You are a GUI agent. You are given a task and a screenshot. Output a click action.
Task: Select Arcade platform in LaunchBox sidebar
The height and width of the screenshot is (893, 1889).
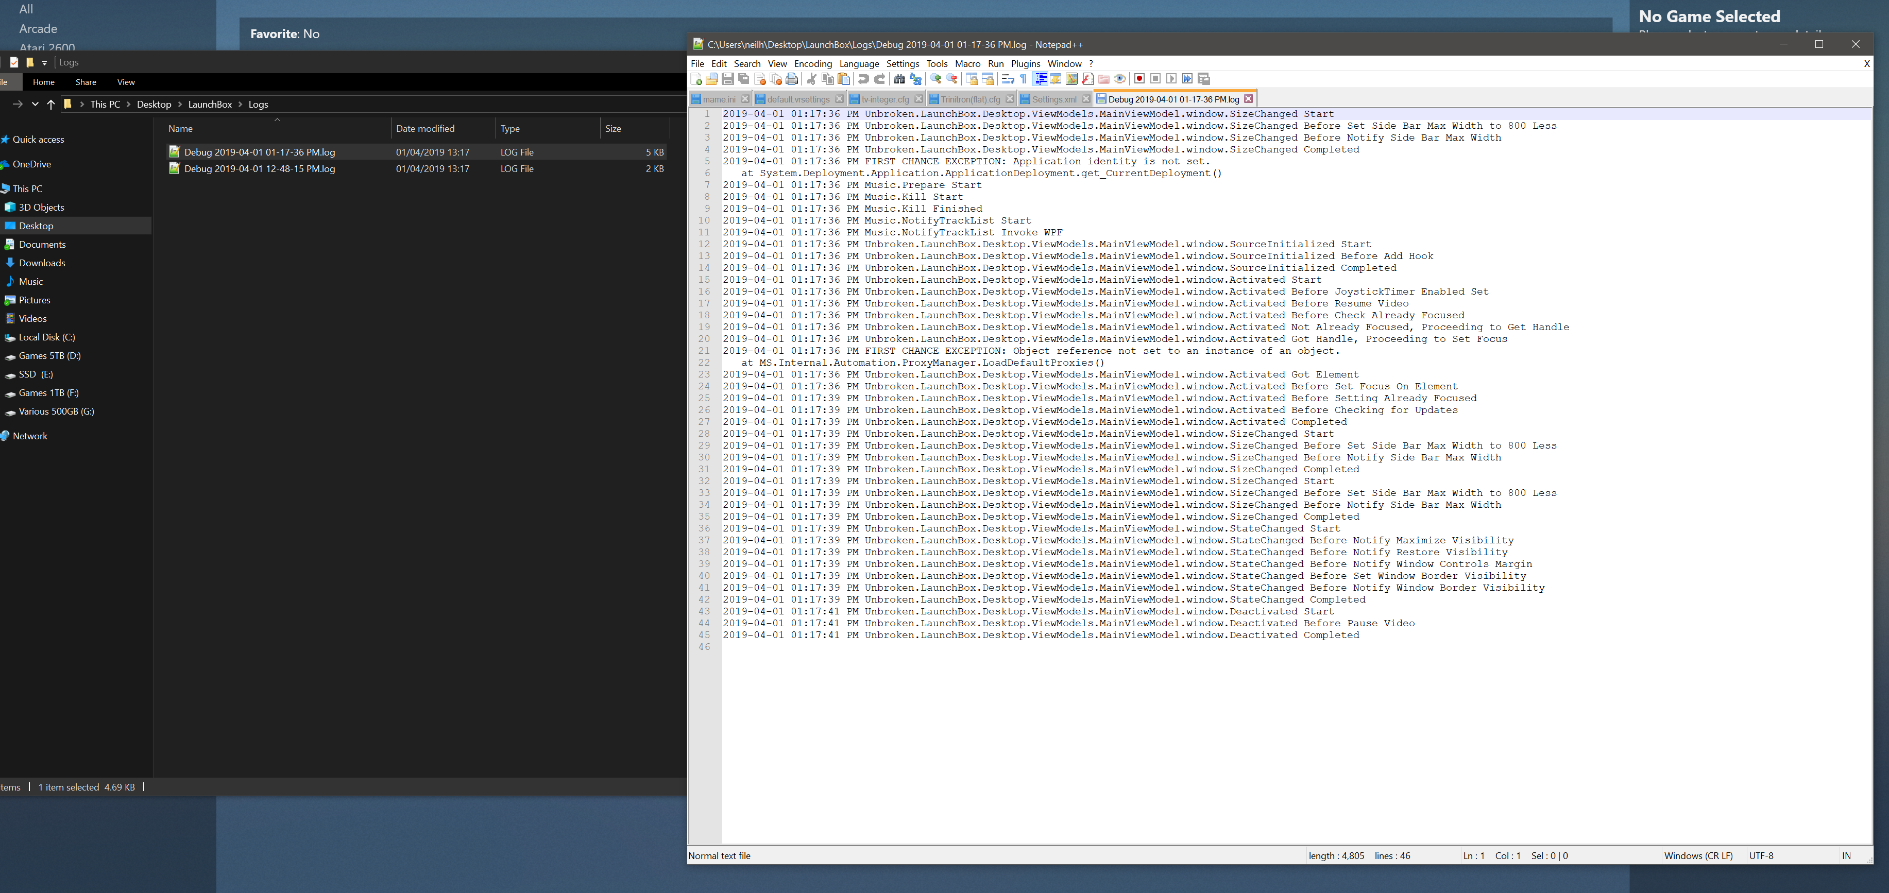tap(38, 29)
